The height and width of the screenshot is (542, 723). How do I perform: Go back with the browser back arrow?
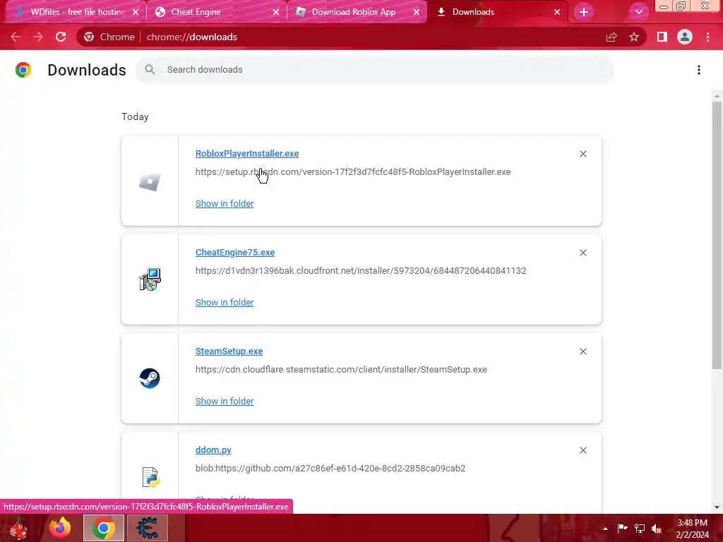[16, 37]
